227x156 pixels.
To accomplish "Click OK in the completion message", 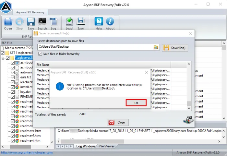I will pos(136,103).
